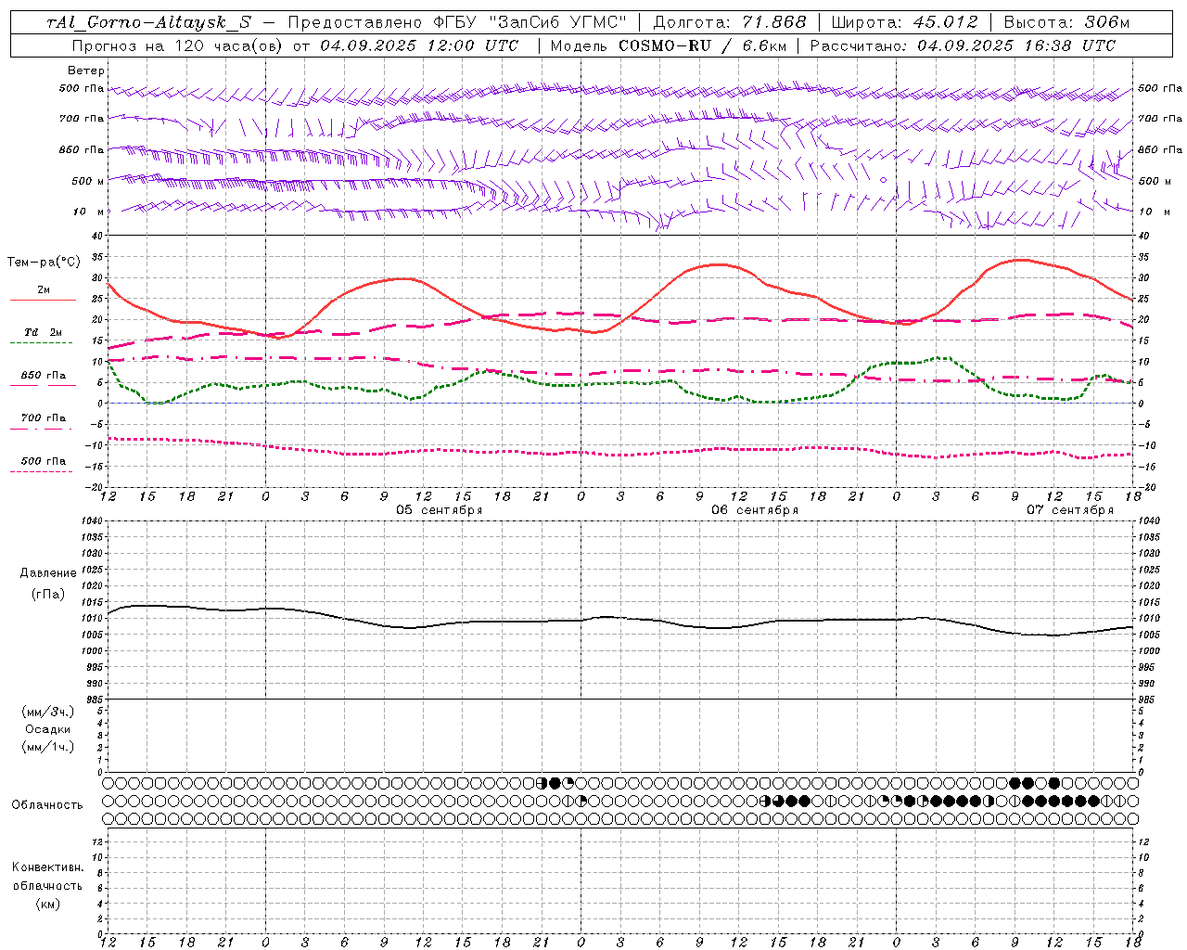
Task: Select the text Предоставлено ФГБУ "ЗапСиб УГМС"
Action: pos(457,22)
